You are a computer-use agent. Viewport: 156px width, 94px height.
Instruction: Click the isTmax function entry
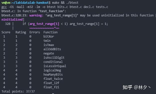[x=49, y=45]
